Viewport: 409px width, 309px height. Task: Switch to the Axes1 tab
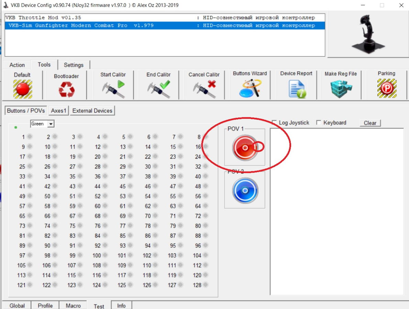pos(59,111)
